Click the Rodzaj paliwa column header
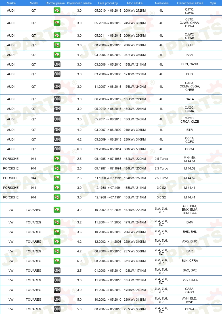Image resolution: width=222 pixels, height=314 pixels. tap(55, 3)
